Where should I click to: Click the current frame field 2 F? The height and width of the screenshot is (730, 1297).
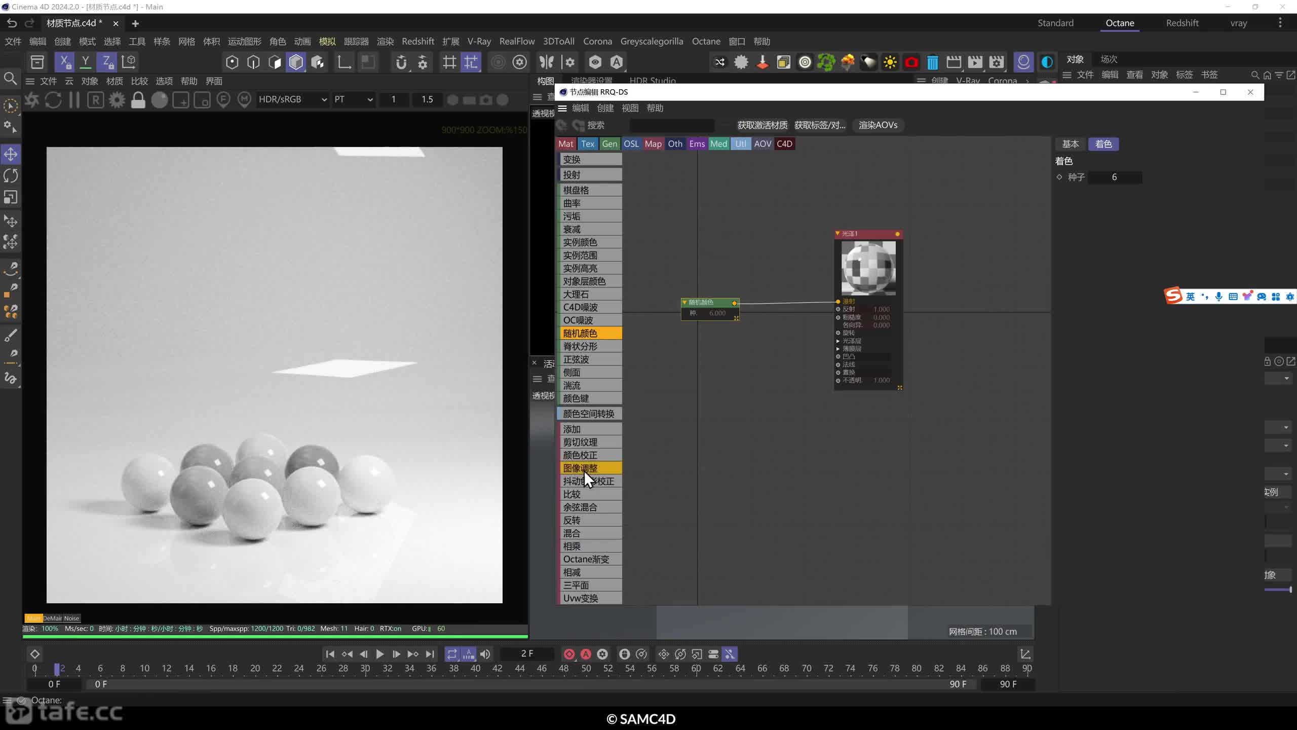point(527,654)
